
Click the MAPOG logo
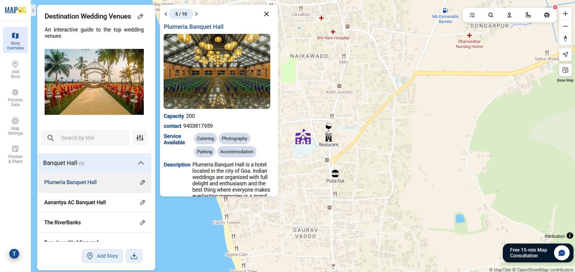coord(15,10)
